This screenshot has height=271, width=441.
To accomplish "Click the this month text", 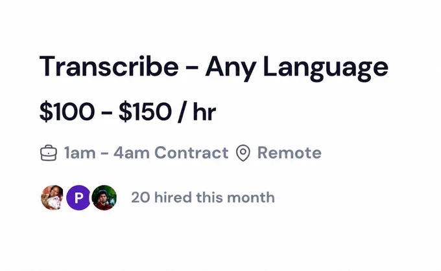I will (x=235, y=197).
